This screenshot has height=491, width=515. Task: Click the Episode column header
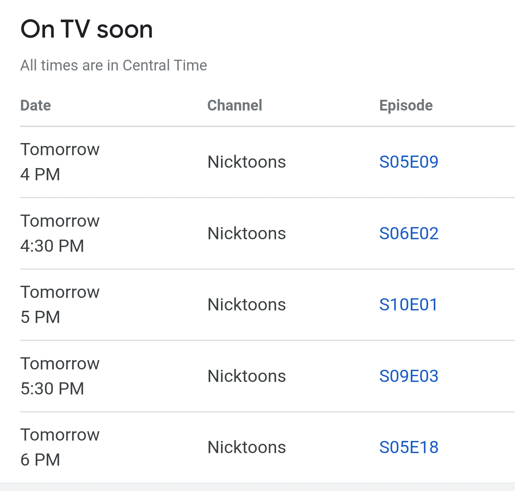406,105
